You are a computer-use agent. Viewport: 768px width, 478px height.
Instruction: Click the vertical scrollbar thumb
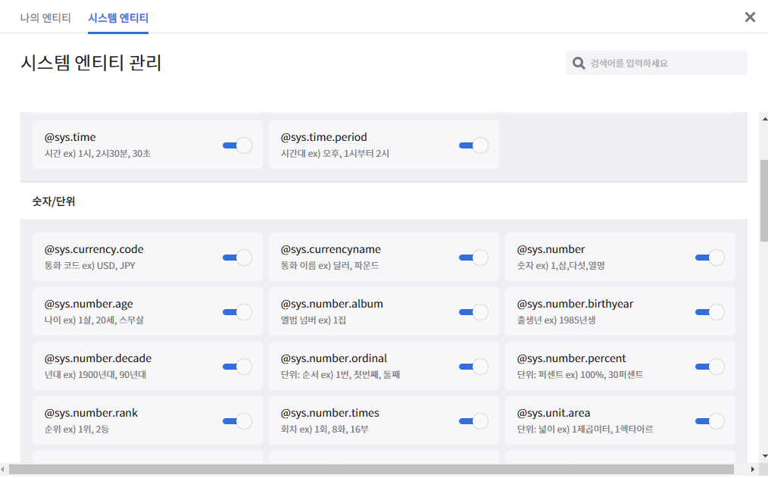coord(764,201)
